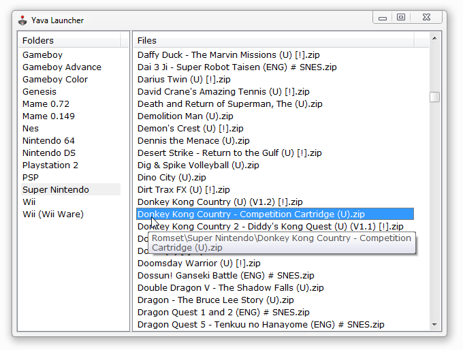
Task: Select the Gameboy folder
Action: point(42,55)
